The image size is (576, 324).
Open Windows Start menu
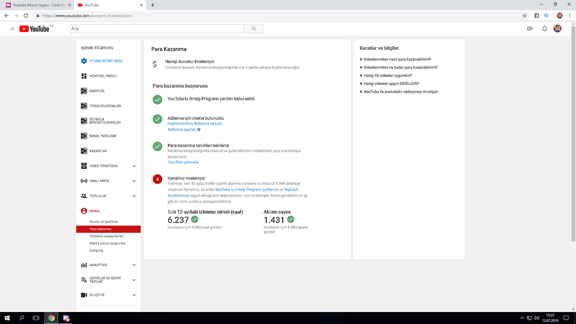tap(7, 318)
